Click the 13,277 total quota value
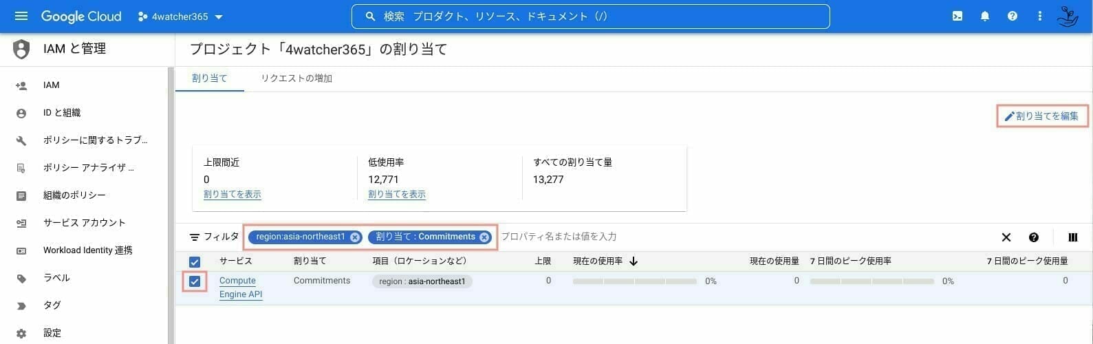1093x344 pixels. 548,180
